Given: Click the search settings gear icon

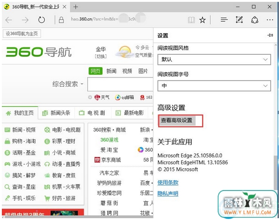Looking at the screenshot, I should point(90,97).
